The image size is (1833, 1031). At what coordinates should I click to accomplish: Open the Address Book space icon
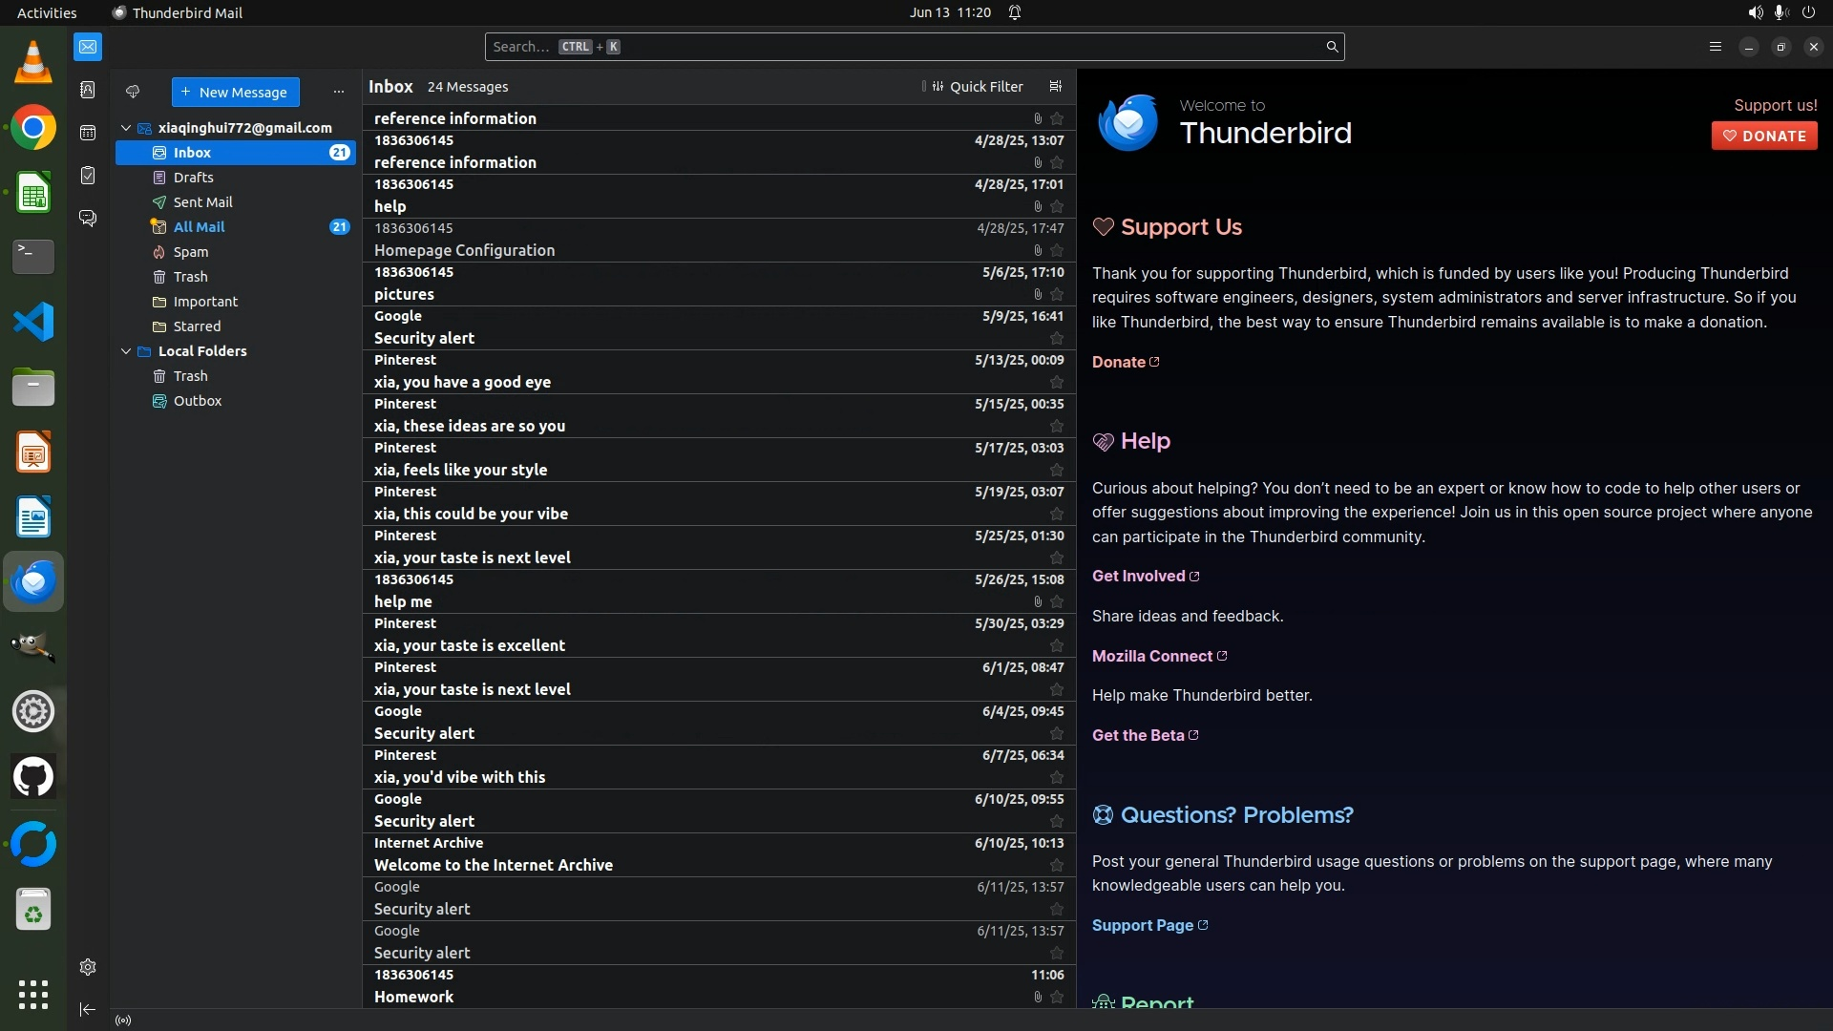coord(88,90)
